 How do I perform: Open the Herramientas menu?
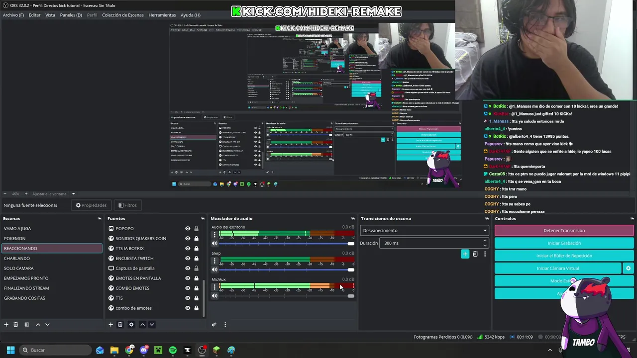162,15
